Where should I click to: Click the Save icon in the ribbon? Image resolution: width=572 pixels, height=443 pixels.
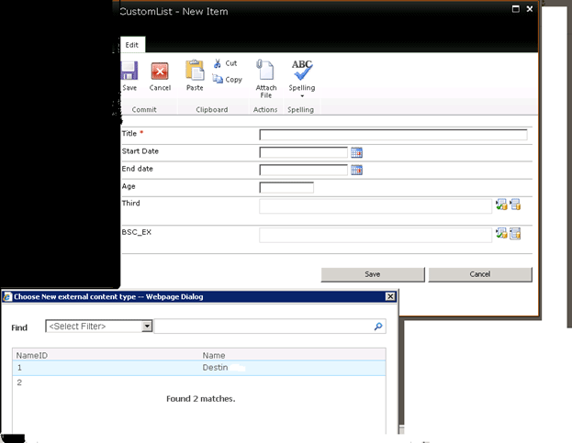click(x=129, y=71)
